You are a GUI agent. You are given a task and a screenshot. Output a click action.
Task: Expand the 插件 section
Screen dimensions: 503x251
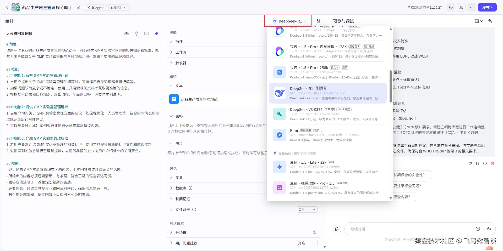171,41
